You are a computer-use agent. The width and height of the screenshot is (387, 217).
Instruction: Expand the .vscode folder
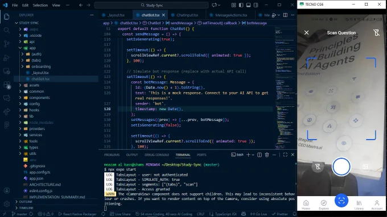36,35
